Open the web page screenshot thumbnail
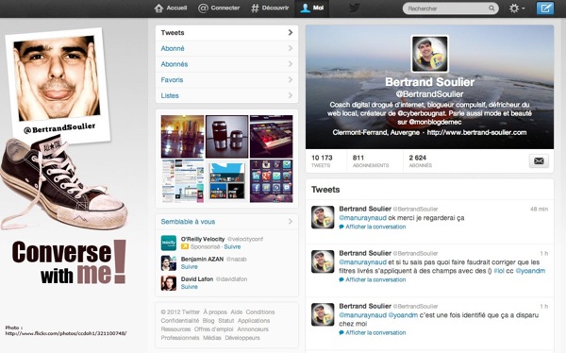The height and width of the screenshot is (353, 566). point(182,181)
